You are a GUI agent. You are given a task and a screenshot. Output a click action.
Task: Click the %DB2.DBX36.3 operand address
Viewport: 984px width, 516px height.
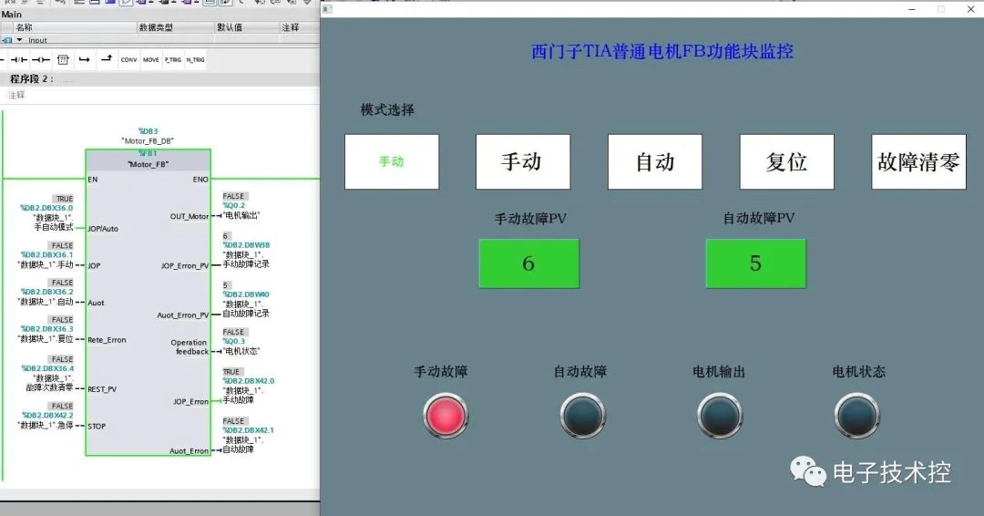click(46, 329)
